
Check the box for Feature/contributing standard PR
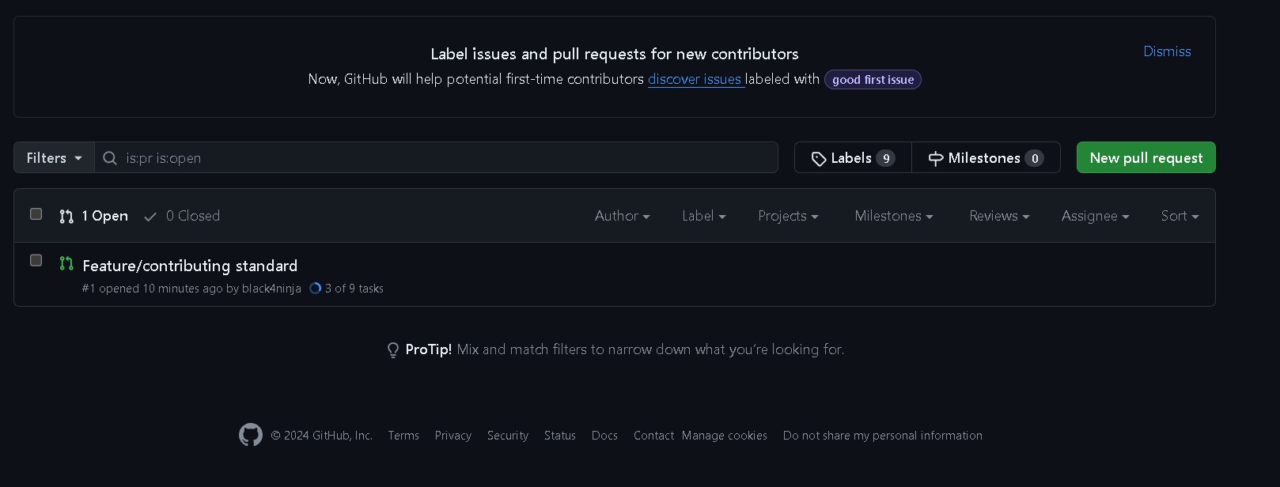click(36, 260)
